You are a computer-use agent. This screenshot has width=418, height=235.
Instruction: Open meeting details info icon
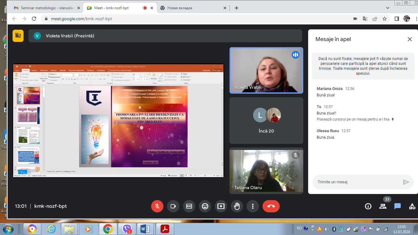pyautogui.click(x=368, y=206)
